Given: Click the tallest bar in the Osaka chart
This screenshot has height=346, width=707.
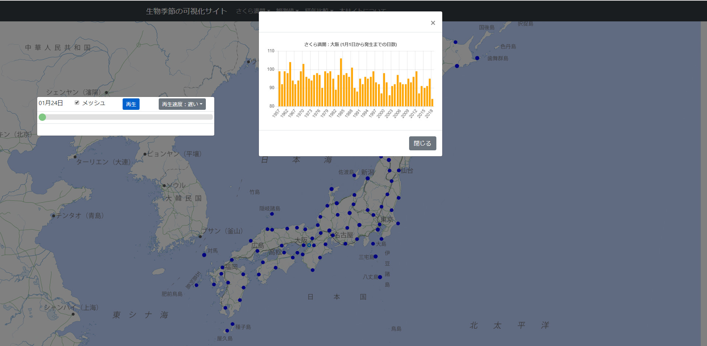Looking at the screenshot, I should (341, 82).
